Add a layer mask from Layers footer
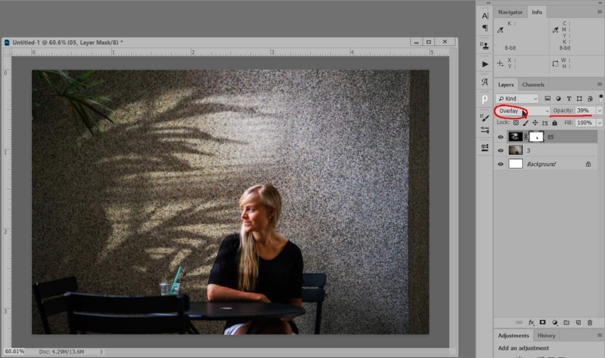Screen dimensions: 605x358 coord(543,323)
